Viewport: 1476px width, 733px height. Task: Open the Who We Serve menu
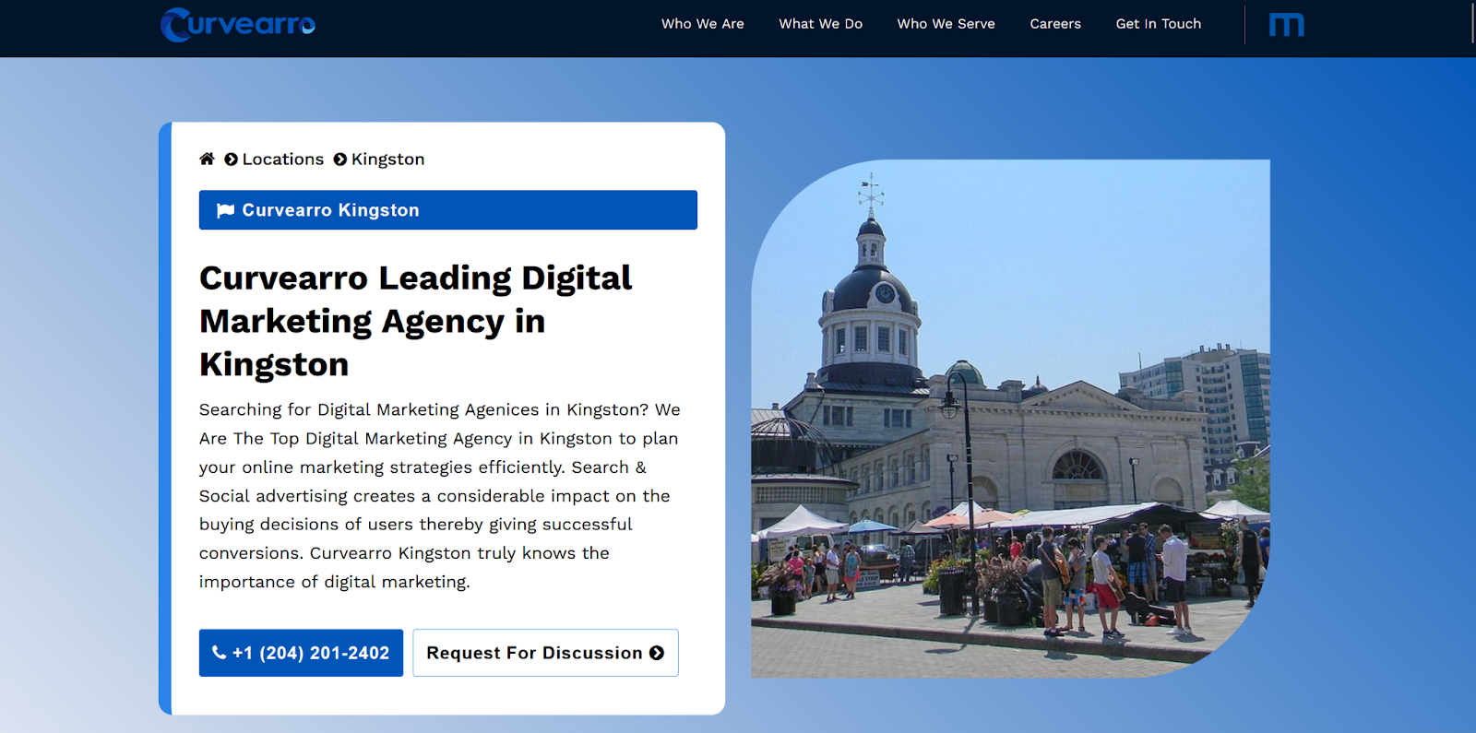tap(946, 24)
